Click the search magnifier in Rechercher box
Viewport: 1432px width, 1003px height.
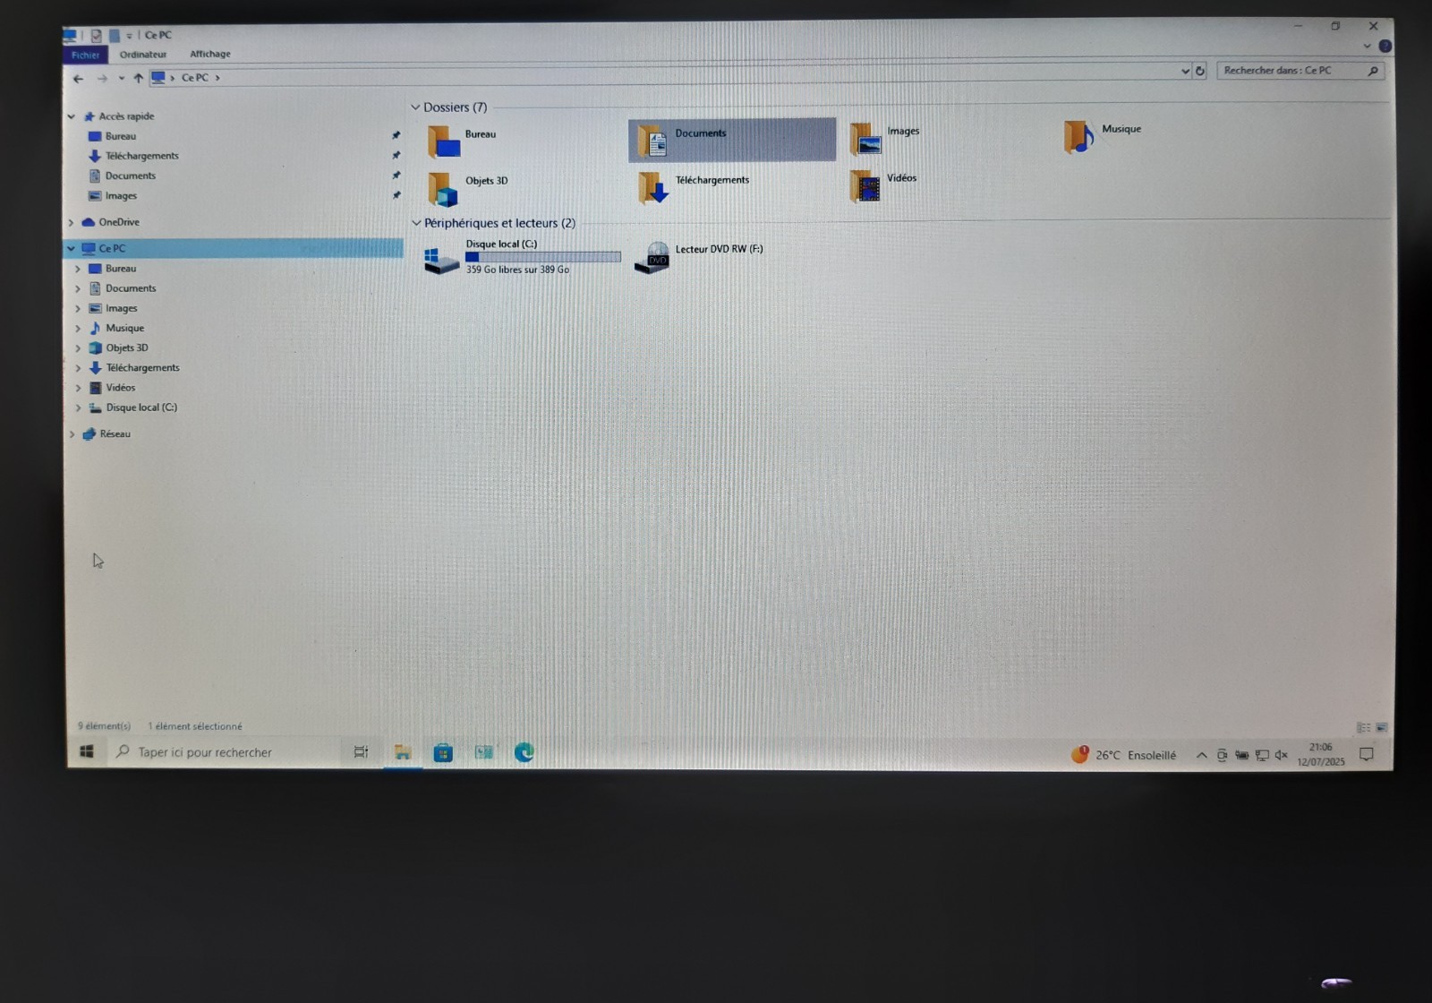click(1373, 71)
